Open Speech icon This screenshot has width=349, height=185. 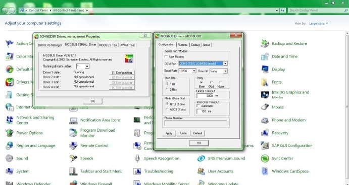coord(73,159)
